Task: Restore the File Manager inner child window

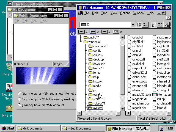Action: tap(164, 13)
